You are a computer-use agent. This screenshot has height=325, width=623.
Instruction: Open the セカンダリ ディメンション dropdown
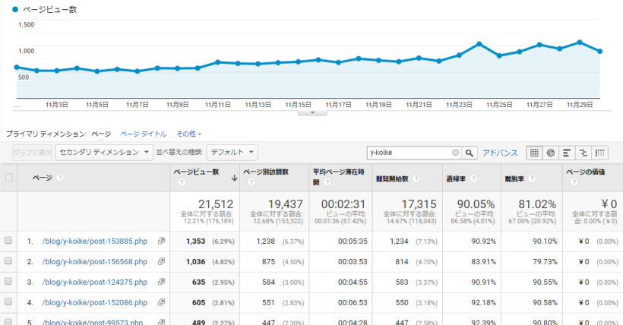(105, 152)
